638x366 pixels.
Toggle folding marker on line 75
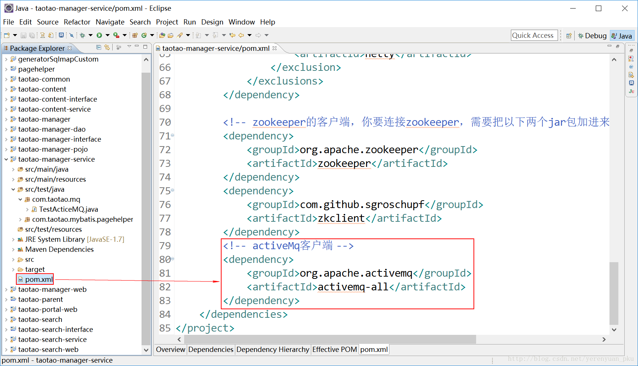[172, 190]
